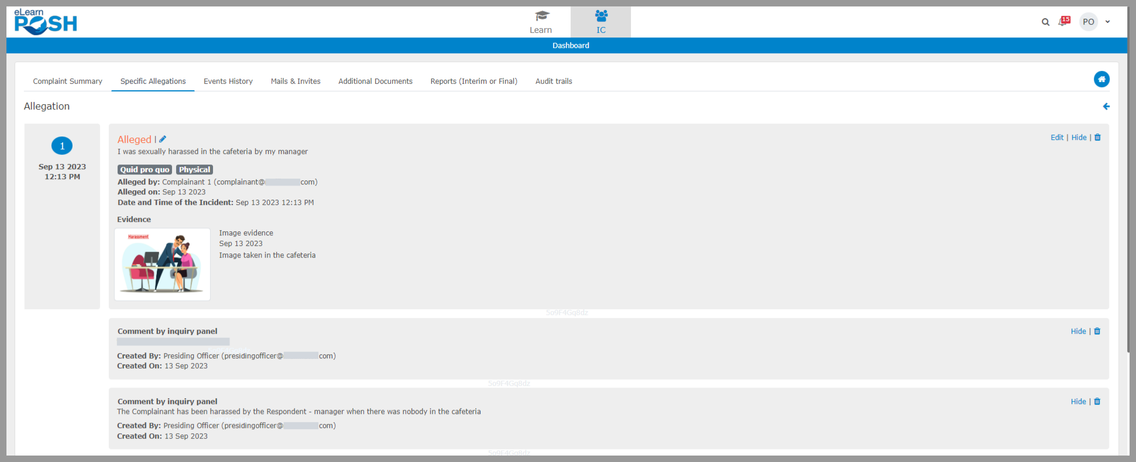Click the Dashboard link in blue bar
Viewport: 1136px width, 462px height.
pyautogui.click(x=571, y=46)
